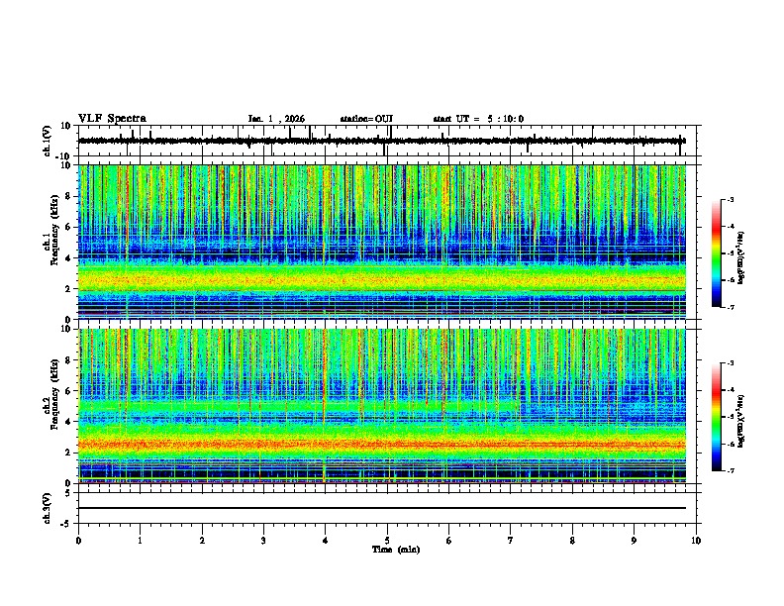The height and width of the screenshot is (606, 784).
Task: Click the "-7" label on ch.2 color scale
Action: pos(731,470)
